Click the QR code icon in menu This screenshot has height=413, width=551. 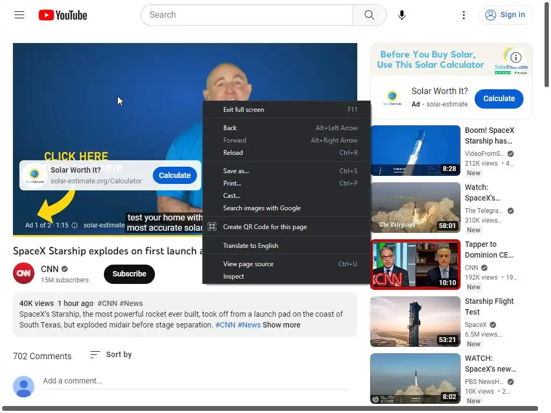tap(212, 226)
